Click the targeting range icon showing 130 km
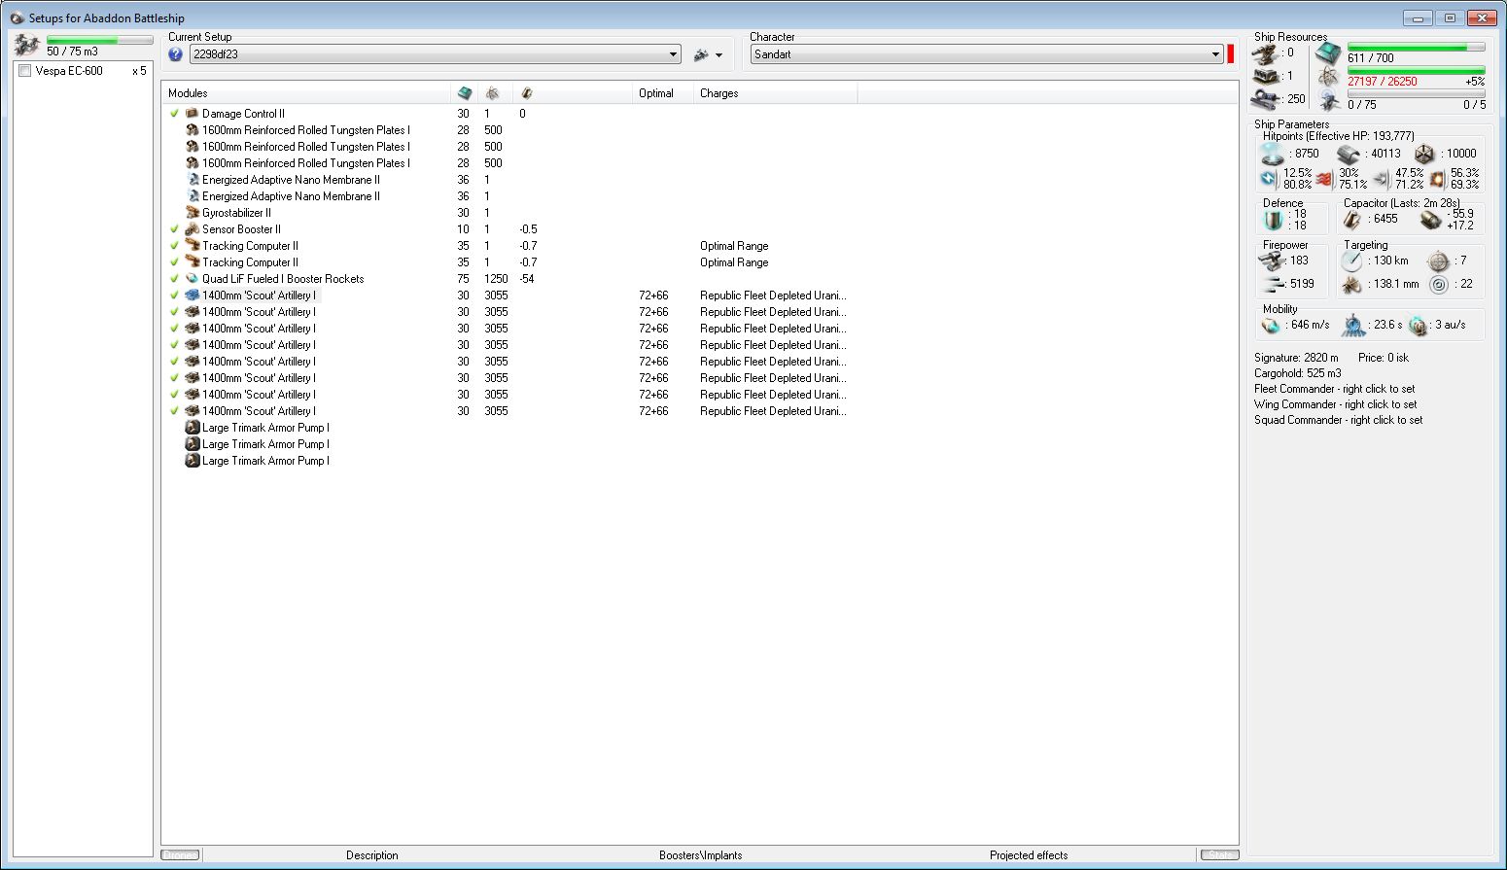Viewport: 1507px width, 870px height. click(x=1351, y=261)
